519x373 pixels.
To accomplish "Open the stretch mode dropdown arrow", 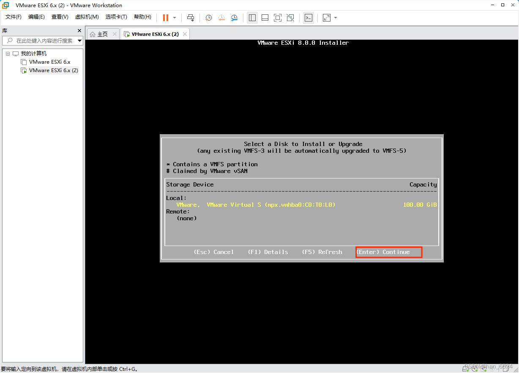I will [x=336, y=18].
